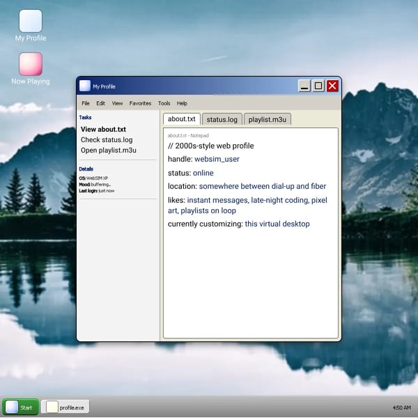This screenshot has height=418, width=418.
Task: Click the My Profile window title icon
Action: coord(85,86)
